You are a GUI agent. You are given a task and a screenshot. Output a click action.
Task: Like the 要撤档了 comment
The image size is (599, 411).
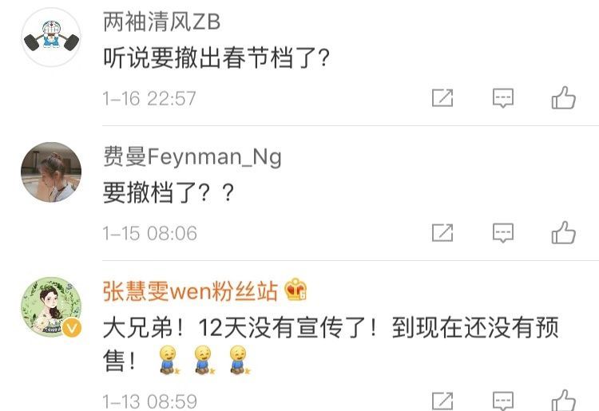click(564, 232)
